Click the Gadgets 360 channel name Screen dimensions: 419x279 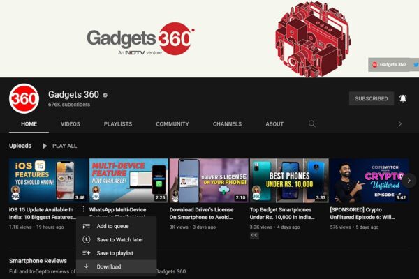pos(73,95)
